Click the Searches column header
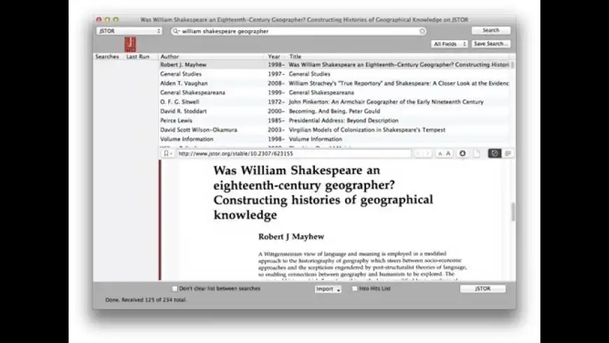The height and width of the screenshot is (343, 609). click(107, 56)
